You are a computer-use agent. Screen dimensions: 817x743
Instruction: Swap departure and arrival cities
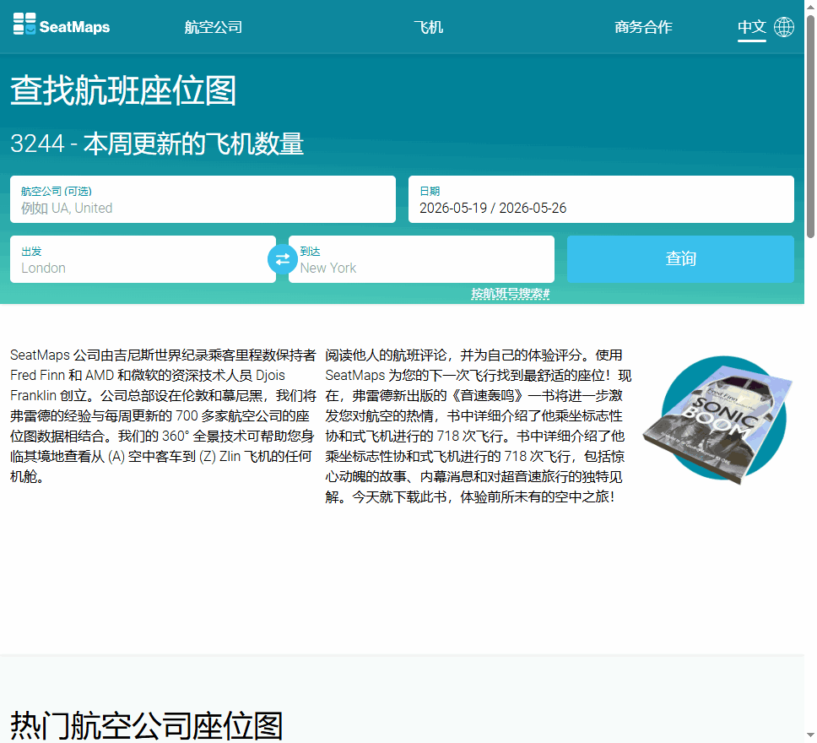click(283, 259)
